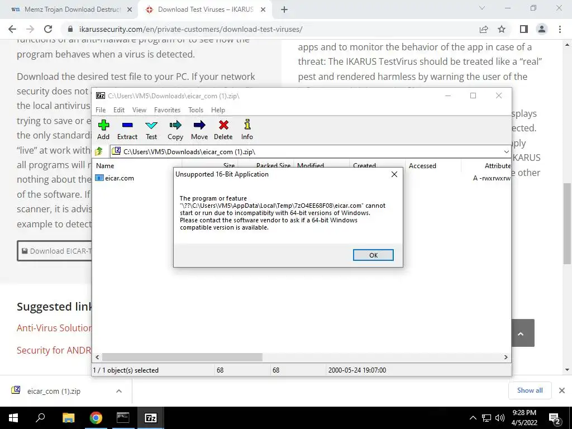
Task: Click the 7-Zip icon on the taskbar
Action: (151, 418)
